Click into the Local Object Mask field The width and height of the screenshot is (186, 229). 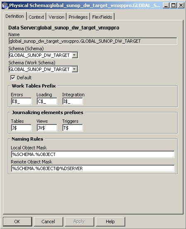[x=93, y=154]
